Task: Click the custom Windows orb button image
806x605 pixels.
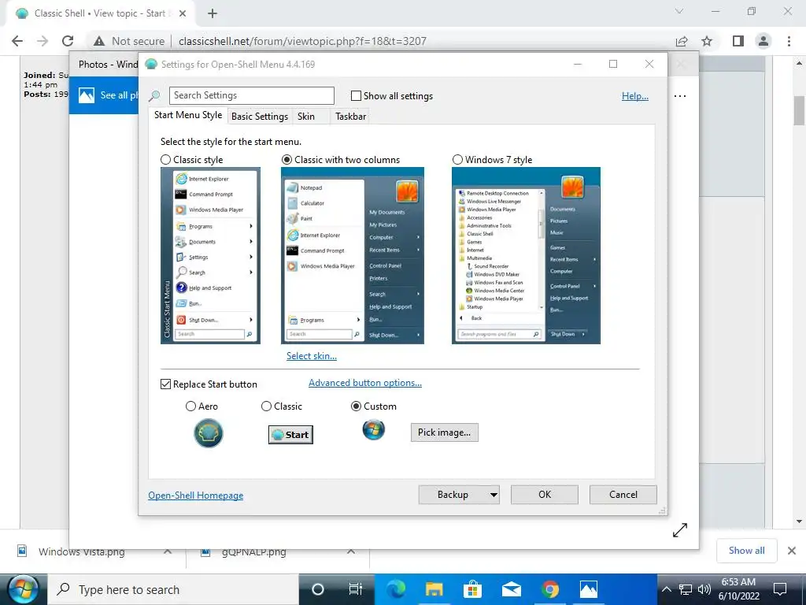Action: (374, 429)
